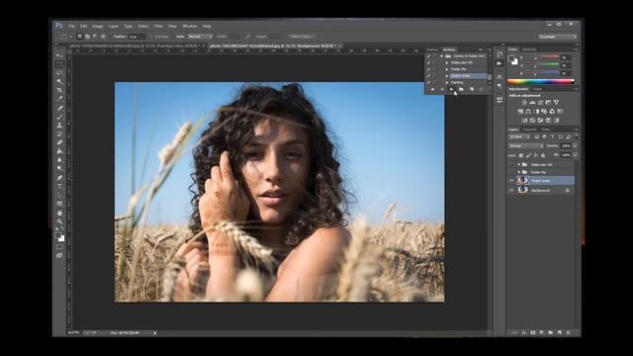633x356 pixels.
Task: Expand the Watercolor HD layer group
Action: point(518,165)
